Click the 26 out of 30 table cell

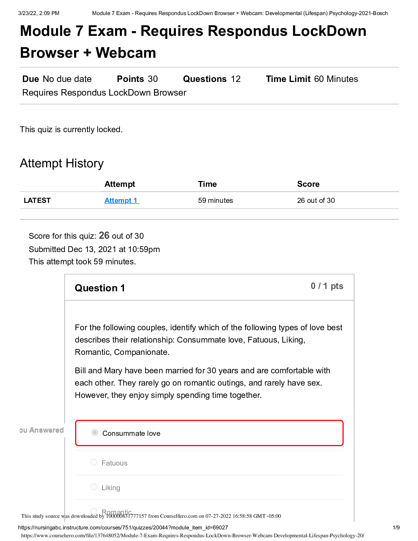pyautogui.click(x=316, y=200)
